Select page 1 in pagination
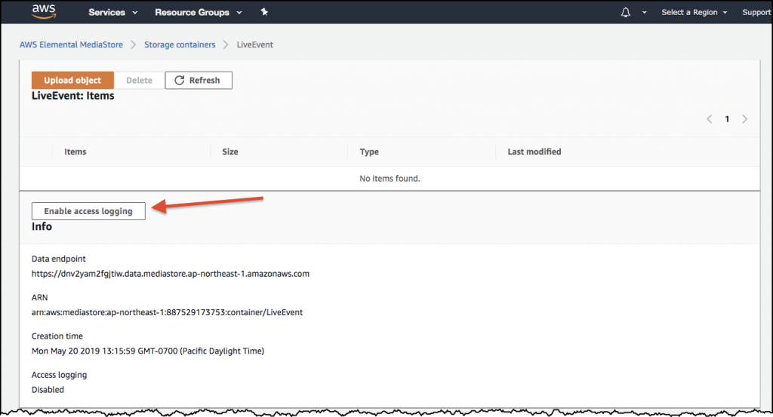 (727, 119)
